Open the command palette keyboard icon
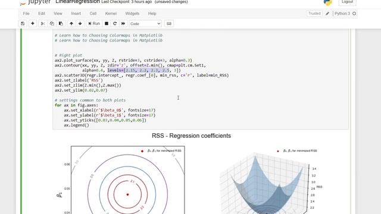 (x=169, y=24)
